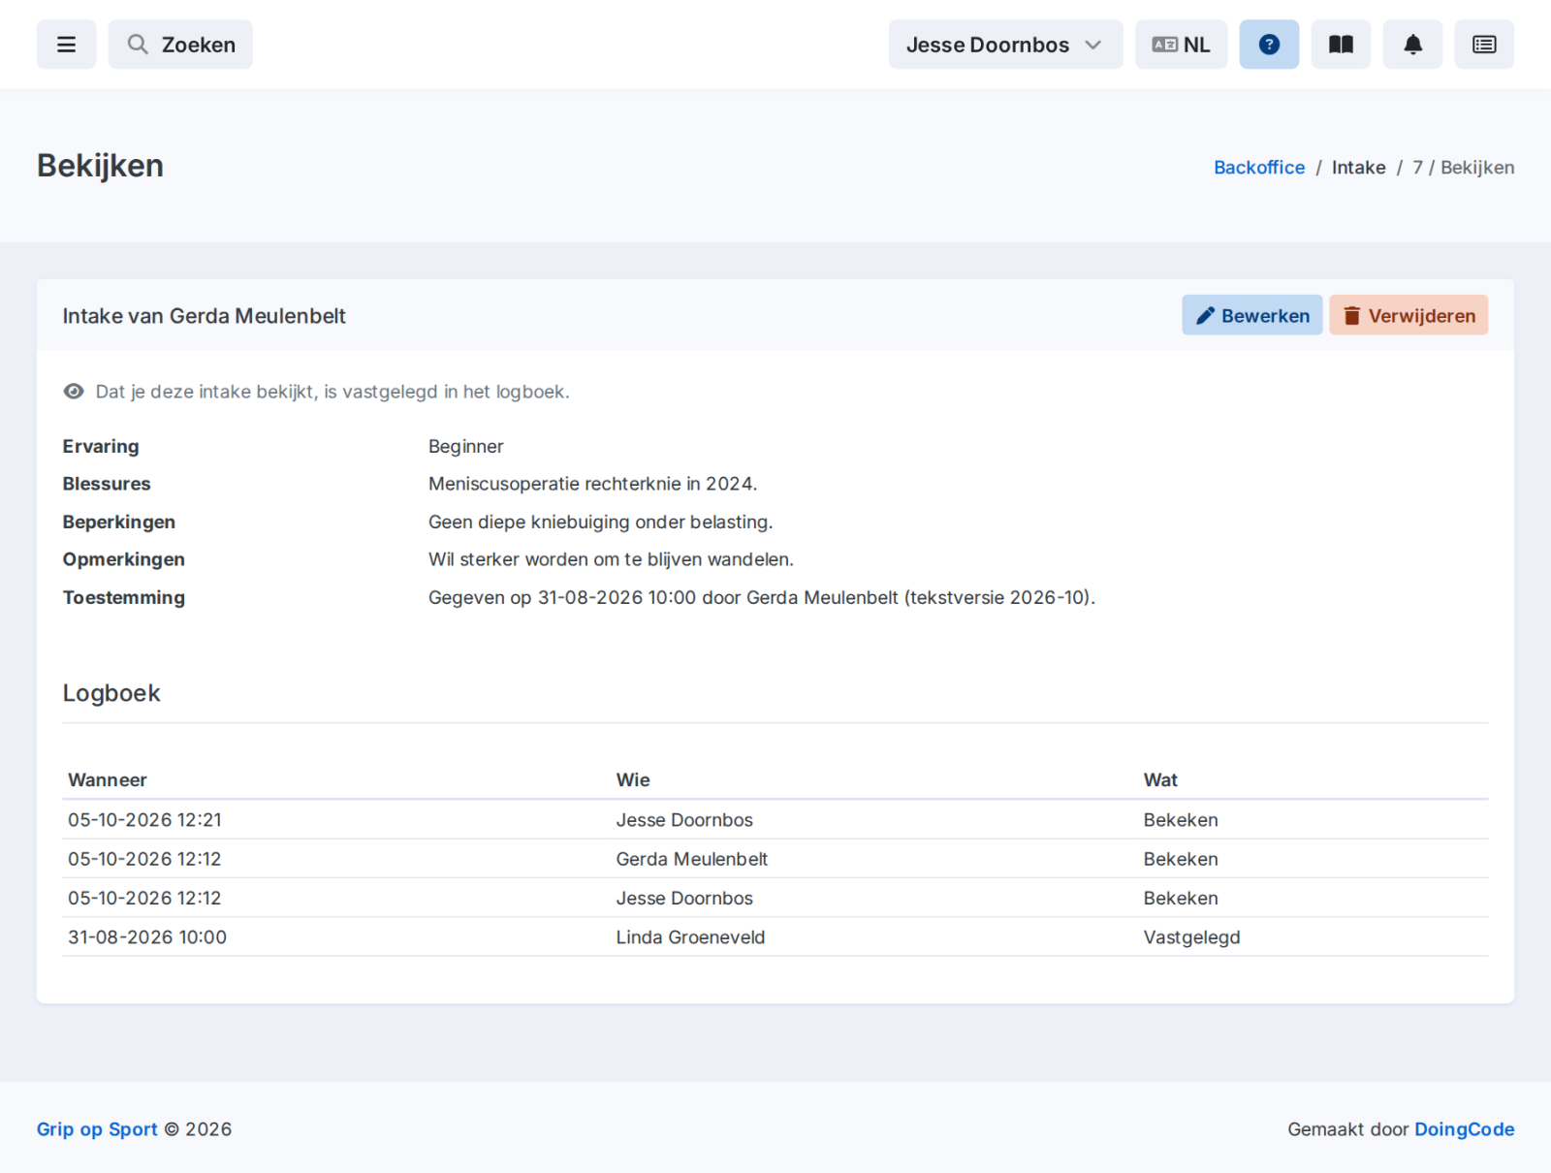This screenshot has width=1551, height=1173.
Task: Open the Zoeken search box
Action: [x=180, y=45]
